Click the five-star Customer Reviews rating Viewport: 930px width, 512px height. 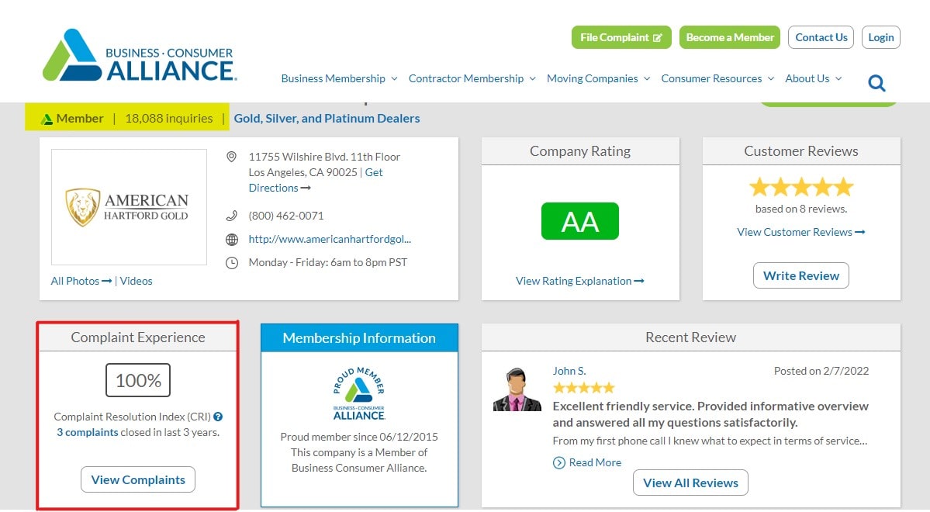(x=801, y=187)
